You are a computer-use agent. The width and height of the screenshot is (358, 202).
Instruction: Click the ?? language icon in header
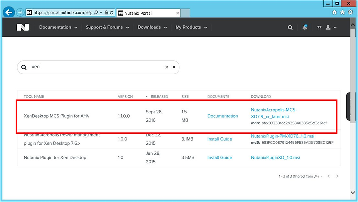319,28
